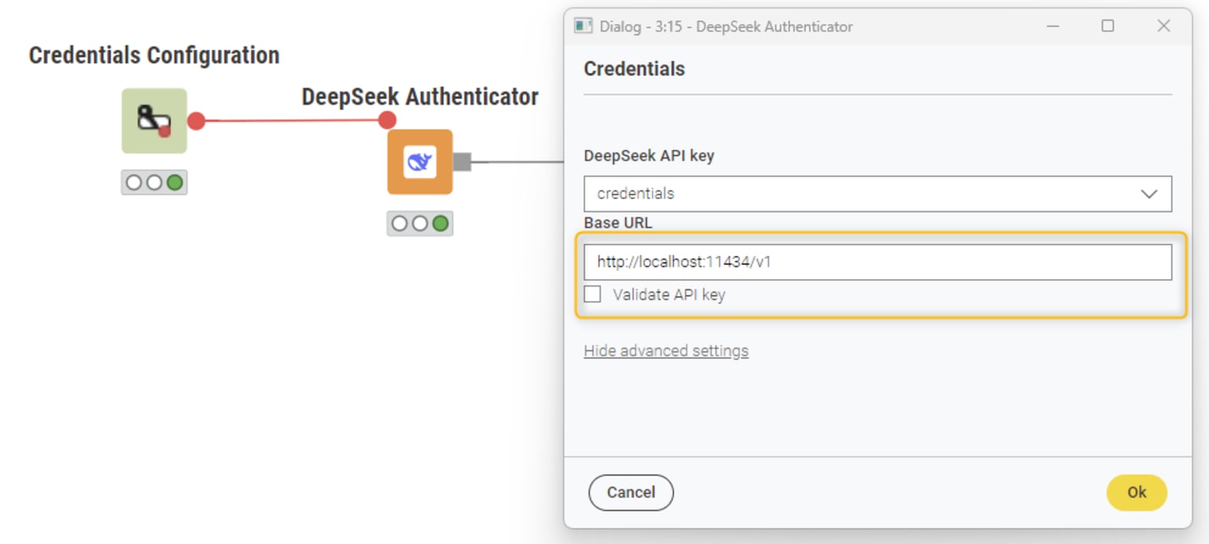Click the Cancel button
Viewport: 1209px width, 544px height.
[x=631, y=493]
